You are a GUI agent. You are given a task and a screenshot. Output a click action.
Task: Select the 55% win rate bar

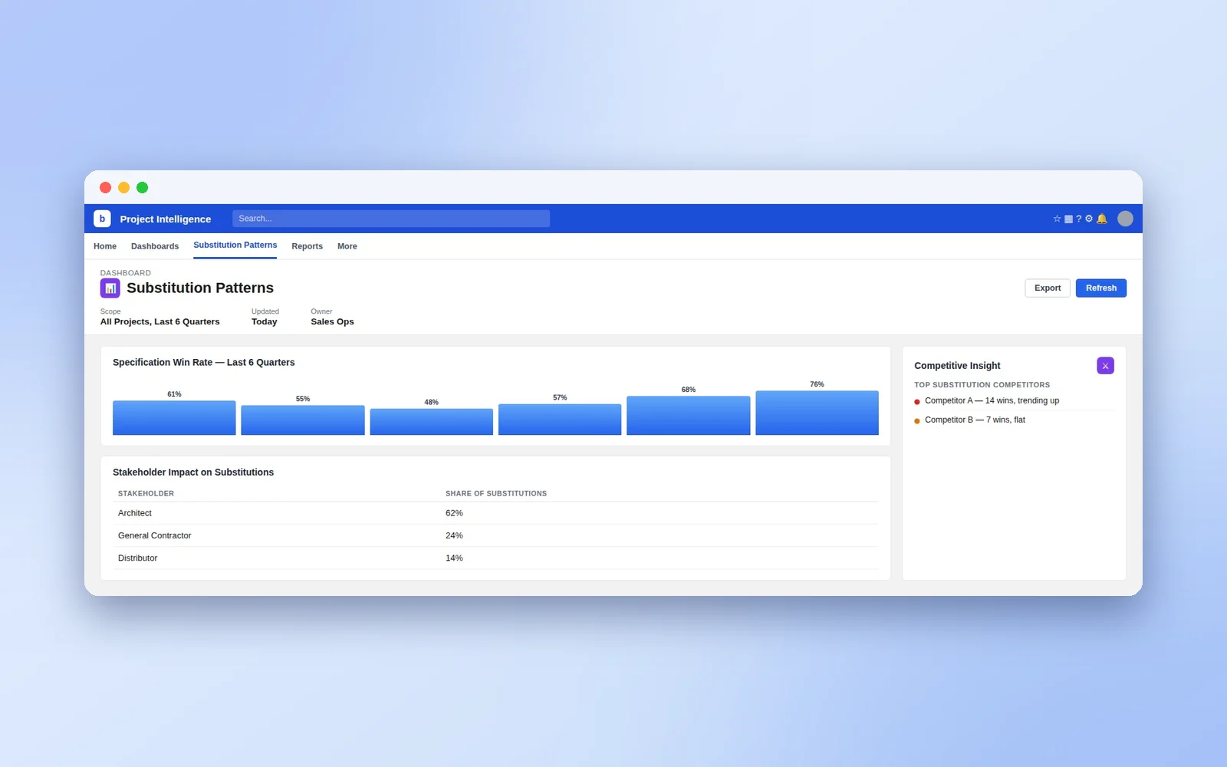click(303, 420)
